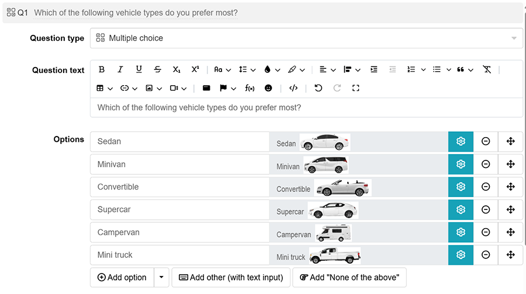Viewport: 526px width, 294px height.
Task: Apply strikethrough formatting
Action: click(x=157, y=69)
